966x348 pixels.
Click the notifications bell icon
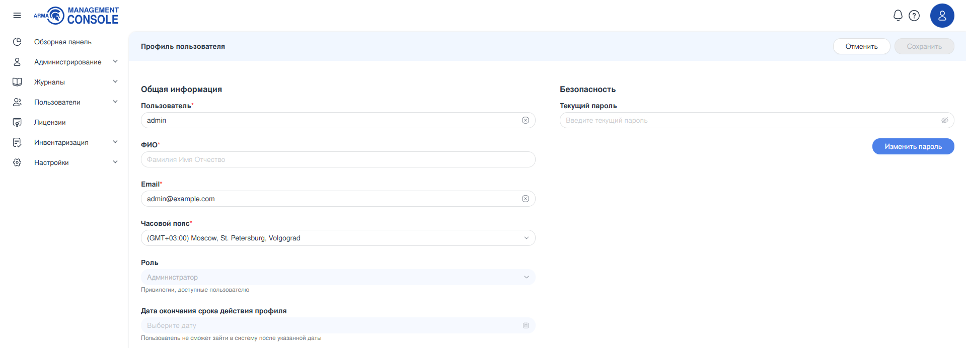[898, 16]
